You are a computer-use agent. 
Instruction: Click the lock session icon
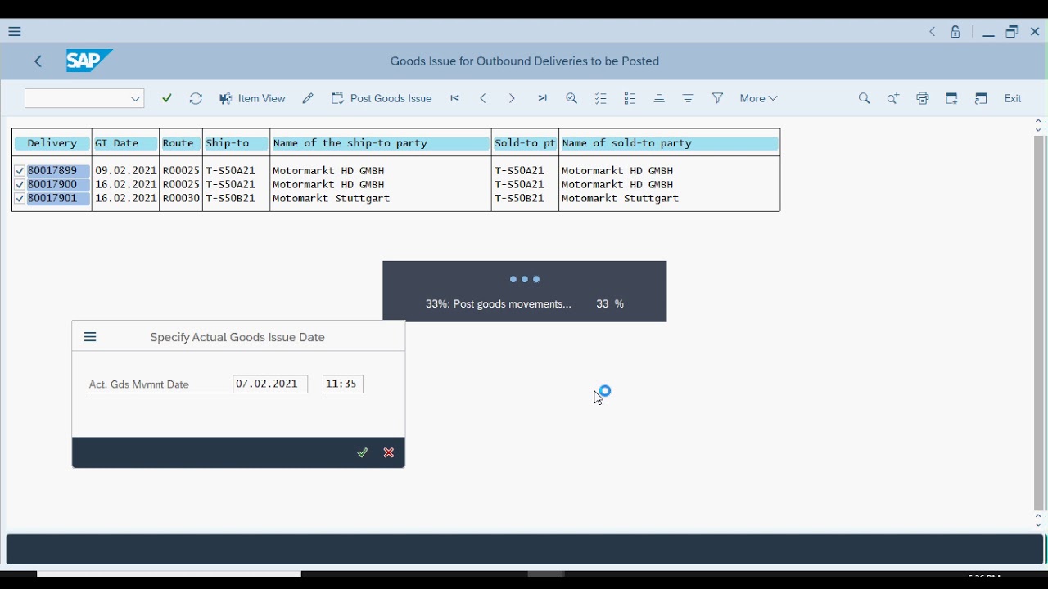tap(956, 32)
